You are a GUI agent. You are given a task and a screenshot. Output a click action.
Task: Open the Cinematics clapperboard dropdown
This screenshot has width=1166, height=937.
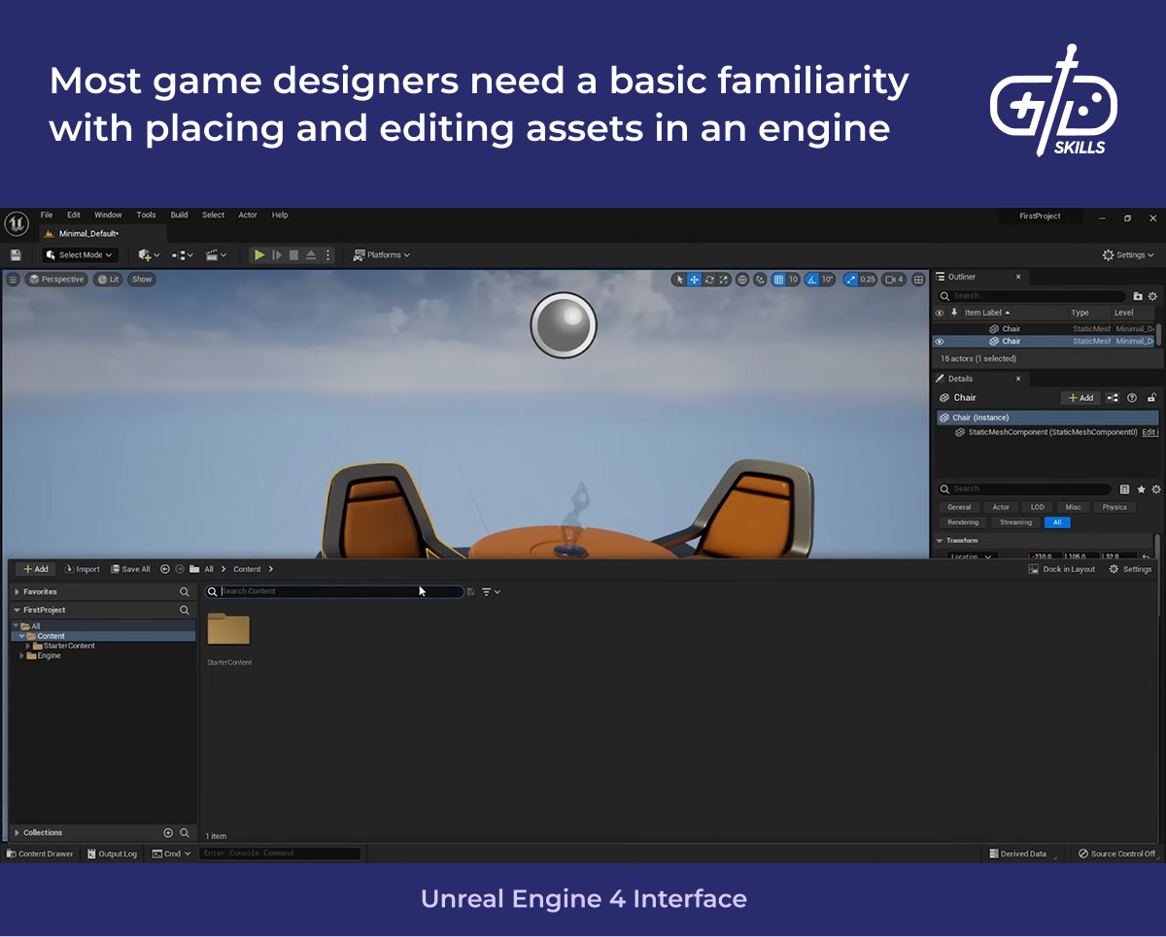(x=216, y=255)
